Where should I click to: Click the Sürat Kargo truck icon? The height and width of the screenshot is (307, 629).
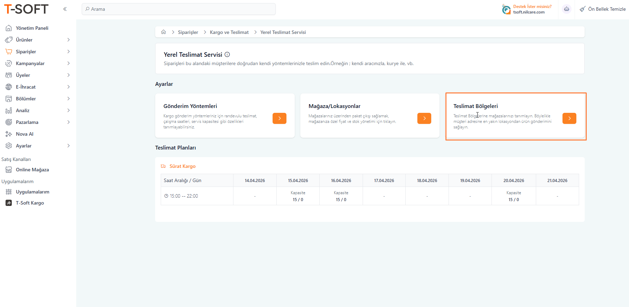tap(163, 166)
